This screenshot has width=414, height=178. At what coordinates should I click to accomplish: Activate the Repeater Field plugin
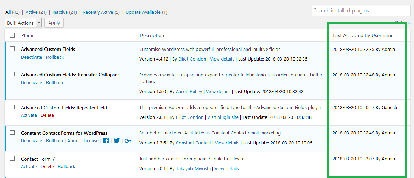click(29, 115)
